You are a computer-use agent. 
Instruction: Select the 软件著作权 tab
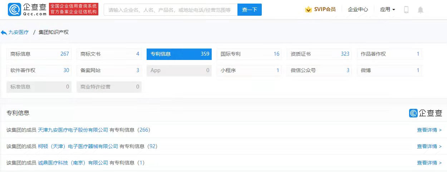coord(39,70)
